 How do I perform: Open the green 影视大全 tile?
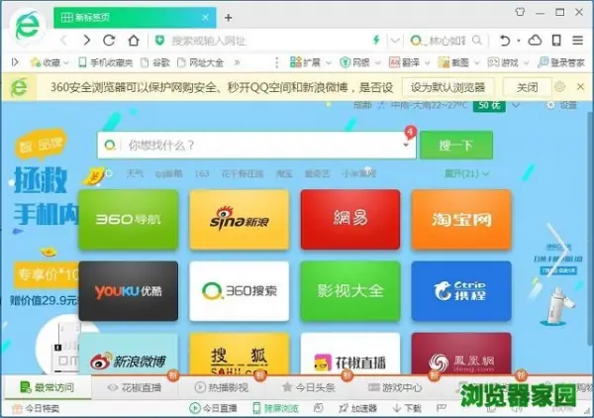click(350, 290)
